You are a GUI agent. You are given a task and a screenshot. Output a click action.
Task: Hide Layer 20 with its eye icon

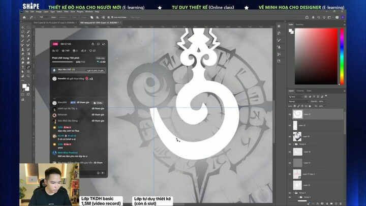[290, 126]
